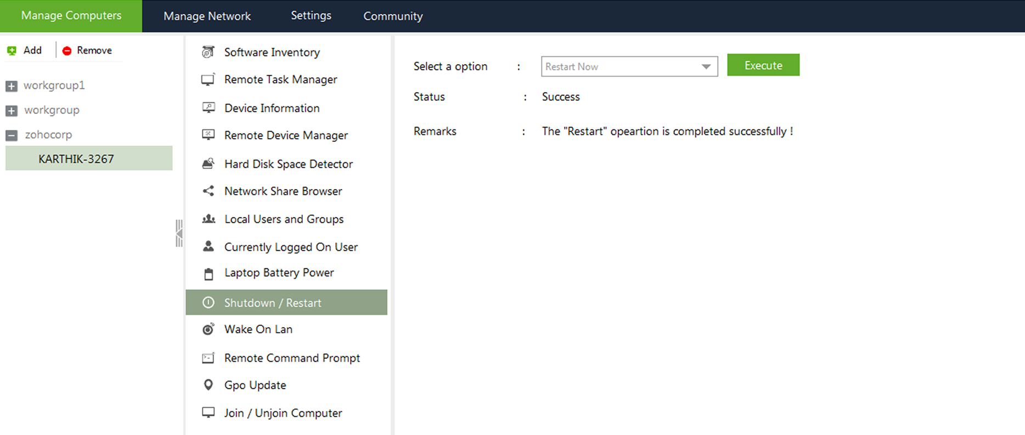
Task: Click the Software Inventory icon
Action: [208, 52]
